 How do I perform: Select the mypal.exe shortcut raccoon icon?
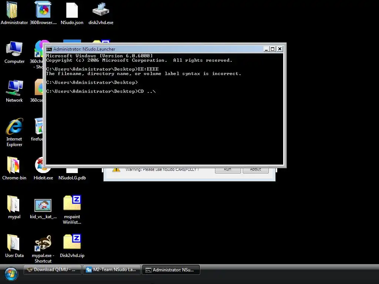tap(43, 243)
